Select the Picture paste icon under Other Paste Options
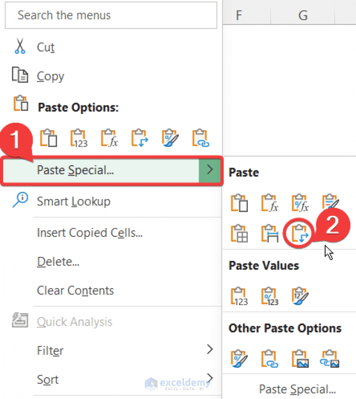Screen dimensions: 356x399 [x=299, y=358]
